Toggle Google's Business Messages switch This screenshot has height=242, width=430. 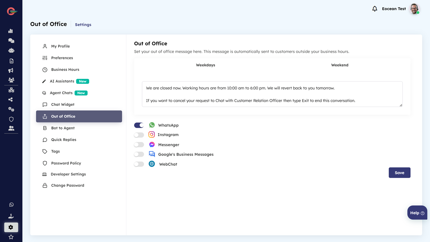tap(139, 155)
